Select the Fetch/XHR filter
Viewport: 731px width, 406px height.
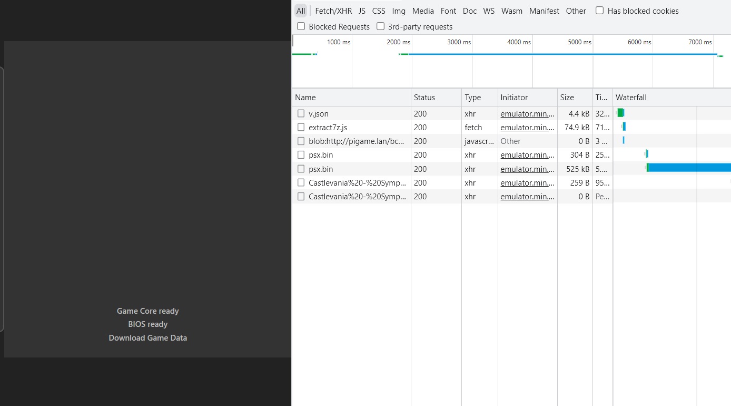point(333,11)
